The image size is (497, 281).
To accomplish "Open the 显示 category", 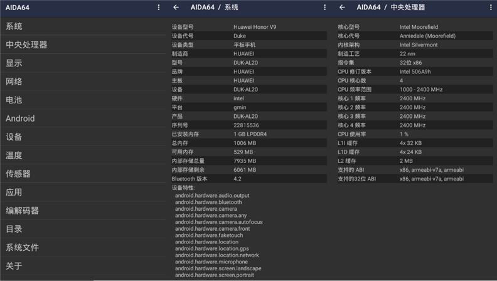I will tap(83, 63).
